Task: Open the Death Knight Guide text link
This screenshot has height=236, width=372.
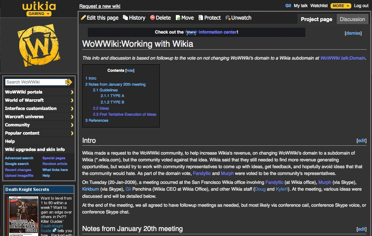Action: (52, 228)
